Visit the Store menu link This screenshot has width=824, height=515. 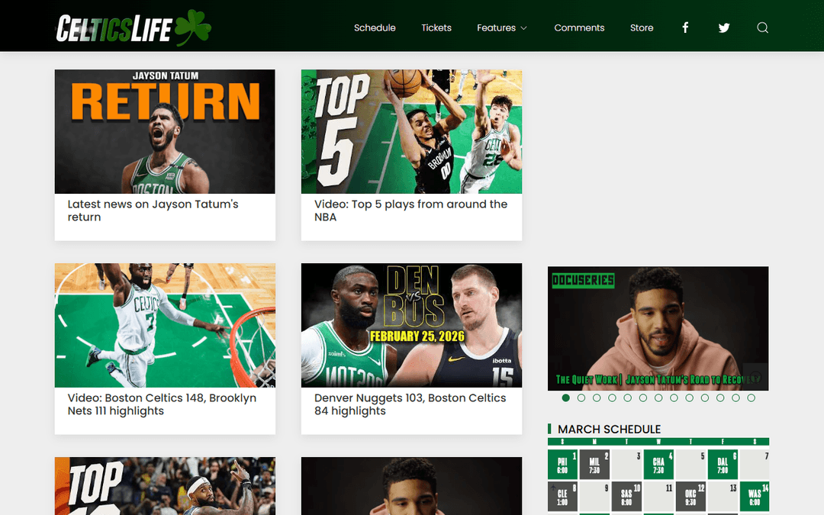[642, 28]
